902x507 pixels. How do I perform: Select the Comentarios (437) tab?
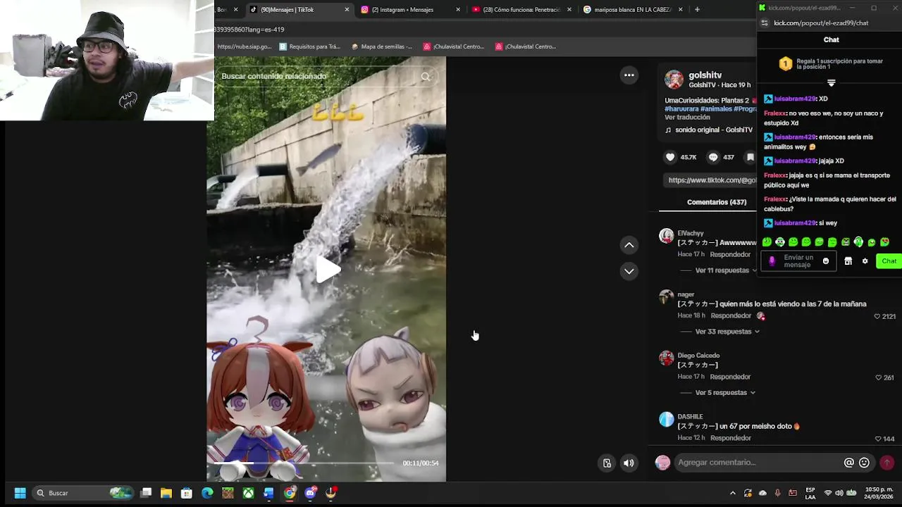click(717, 202)
